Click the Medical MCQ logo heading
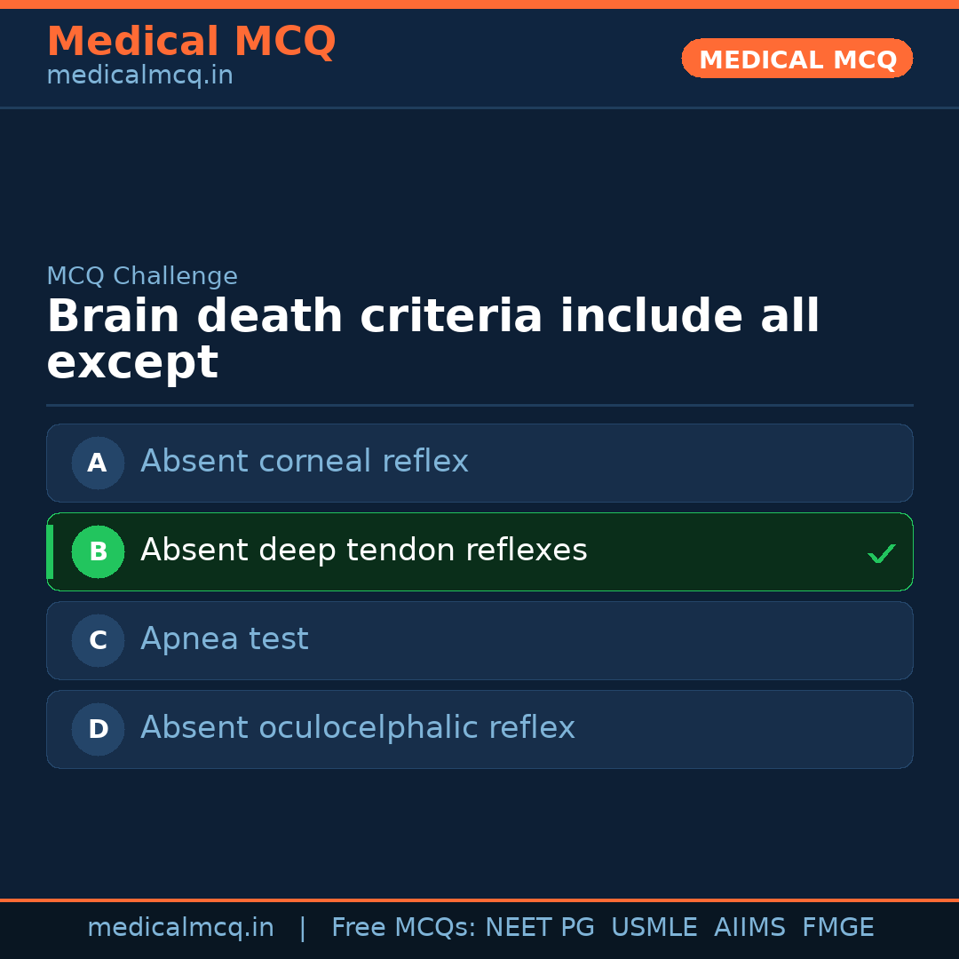 pos(191,42)
